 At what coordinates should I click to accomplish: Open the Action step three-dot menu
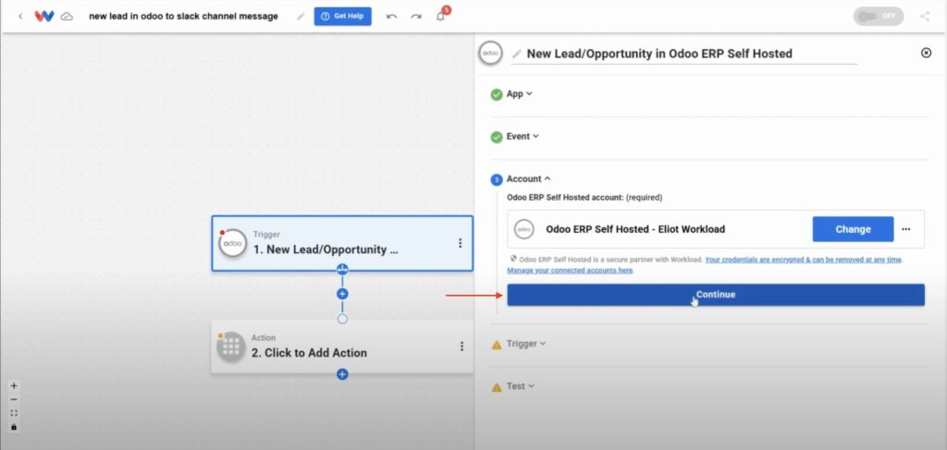coord(462,347)
